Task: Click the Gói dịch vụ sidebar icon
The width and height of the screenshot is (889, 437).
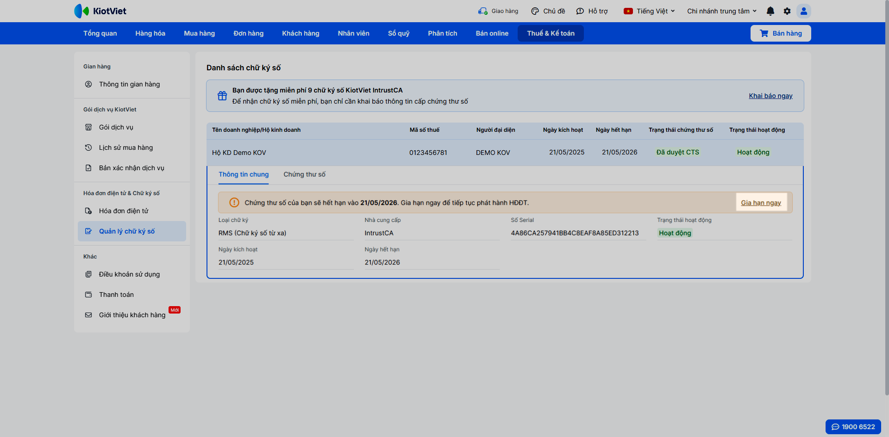Action: tap(88, 127)
